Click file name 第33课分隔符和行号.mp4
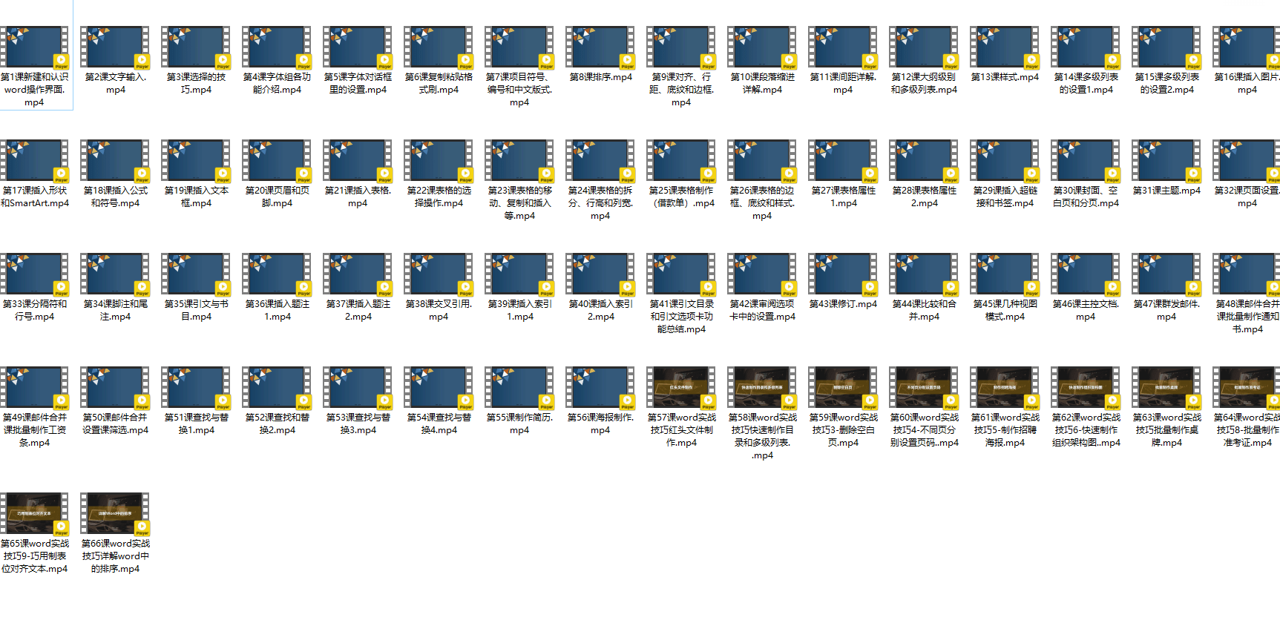Viewport: 1280px width, 623px height. tap(34, 310)
